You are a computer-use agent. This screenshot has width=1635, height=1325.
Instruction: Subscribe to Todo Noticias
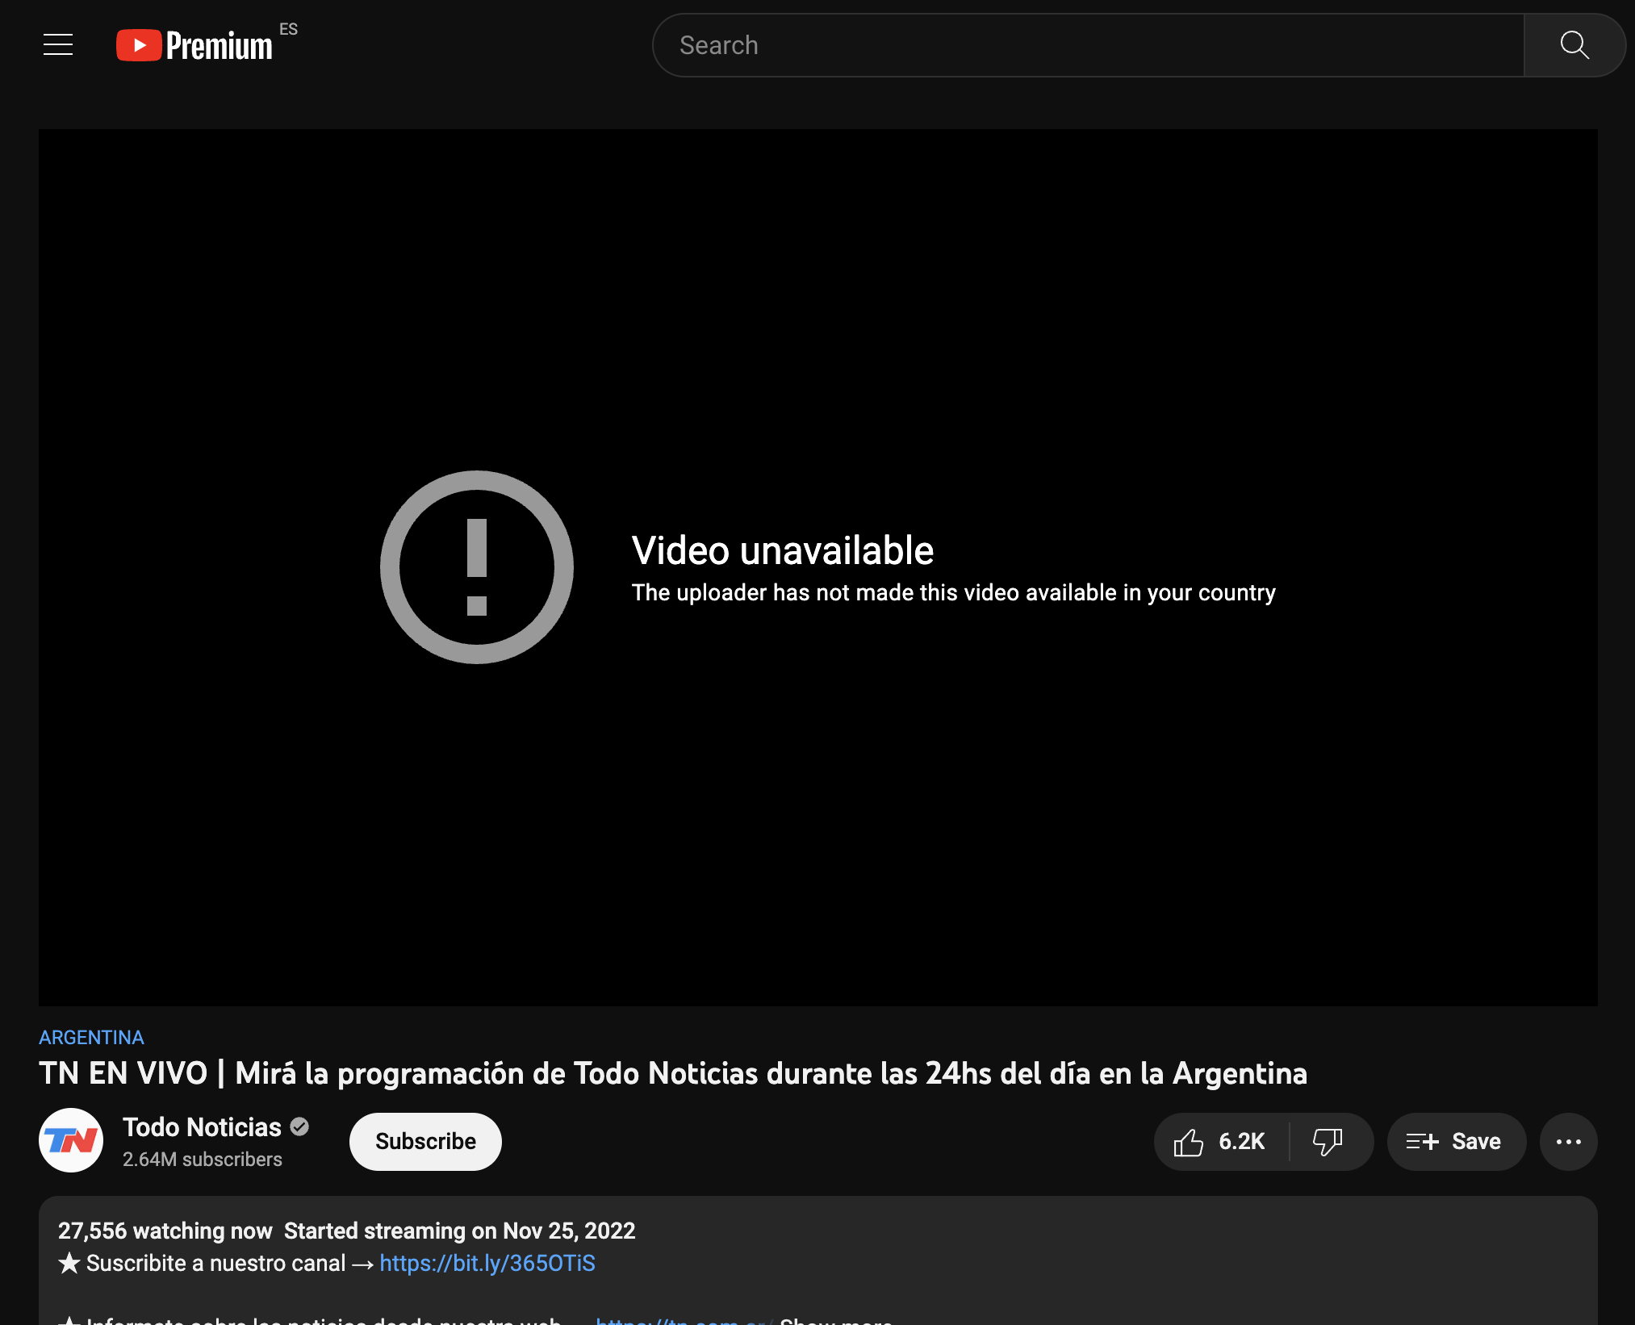425,1141
